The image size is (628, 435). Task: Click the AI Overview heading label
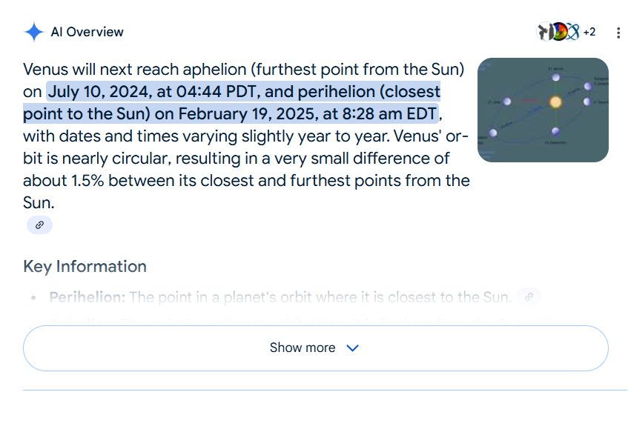pos(87,32)
